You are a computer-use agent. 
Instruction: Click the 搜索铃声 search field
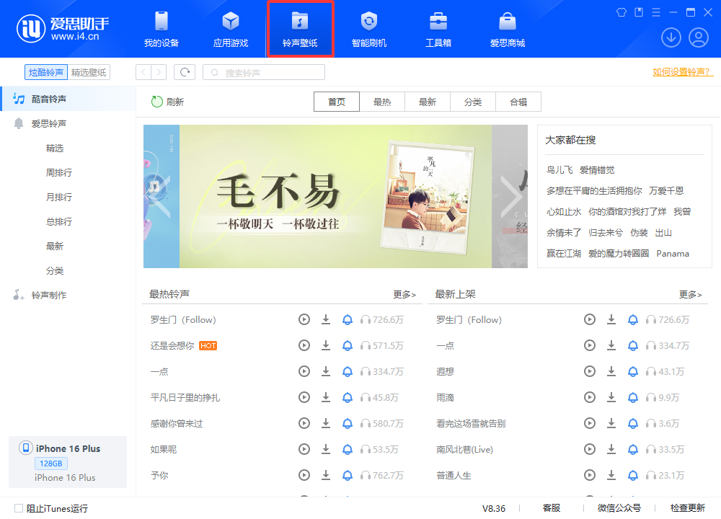tap(263, 72)
